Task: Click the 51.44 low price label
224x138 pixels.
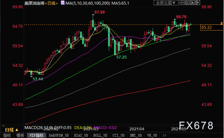Action: coord(38,79)
